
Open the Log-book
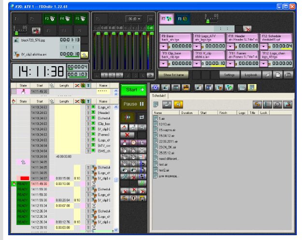(252, 75)
